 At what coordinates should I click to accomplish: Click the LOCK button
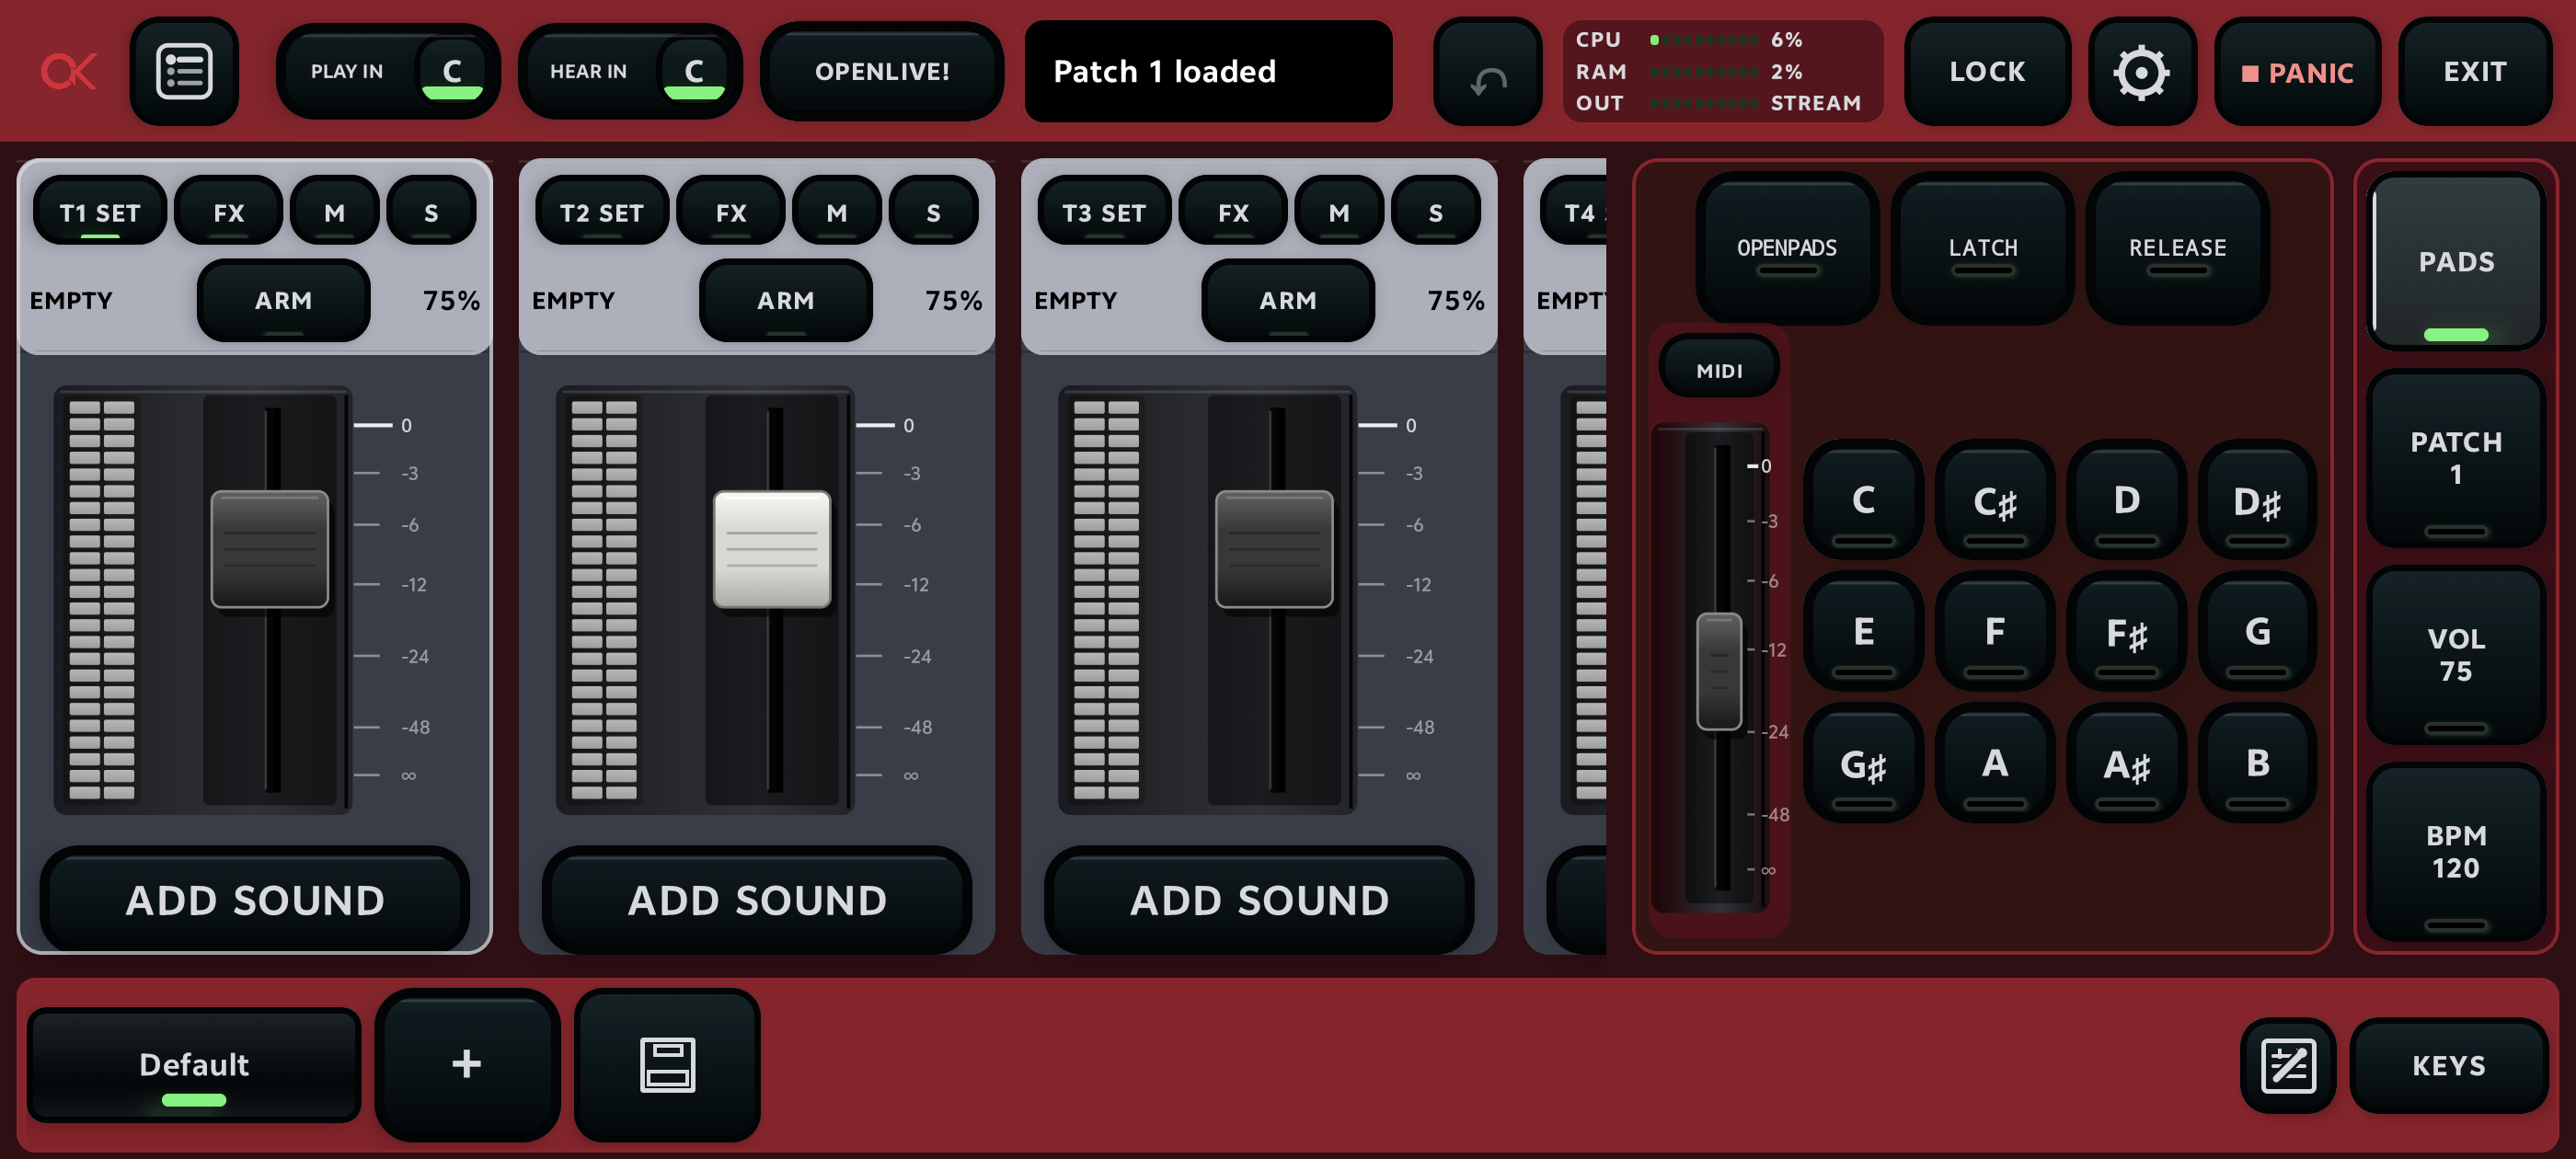tap(1987, 72)
